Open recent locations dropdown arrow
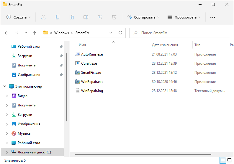Screen dimensions: 234x164 [x=26, y=33]
